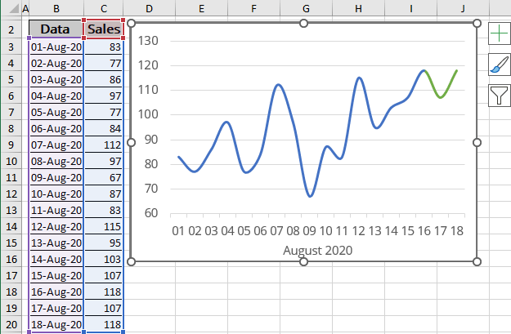Click horizontal axis label 09

click(x=309, y=231)
